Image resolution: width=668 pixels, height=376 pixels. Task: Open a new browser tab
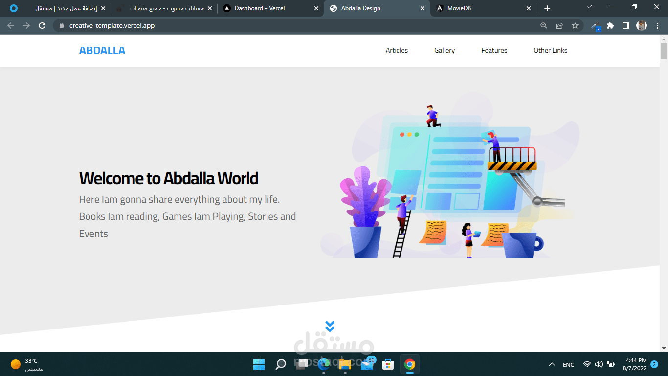[x=547, y=8]
